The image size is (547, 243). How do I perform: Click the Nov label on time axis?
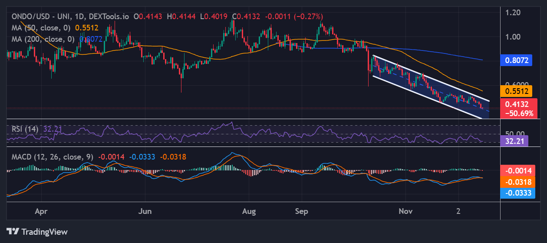pyautogui.click(x=404, y=211)
